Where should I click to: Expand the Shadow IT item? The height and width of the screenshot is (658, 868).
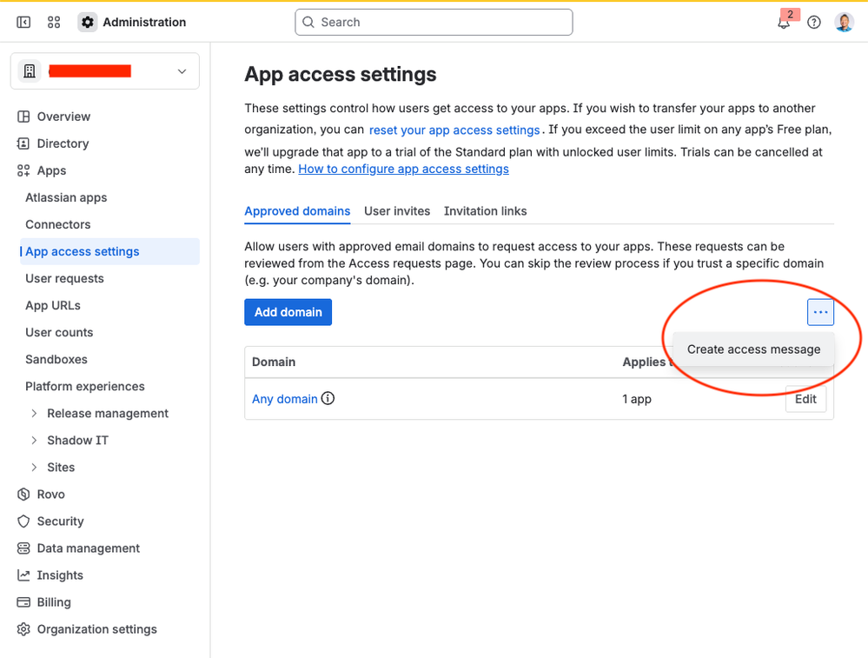35,441
